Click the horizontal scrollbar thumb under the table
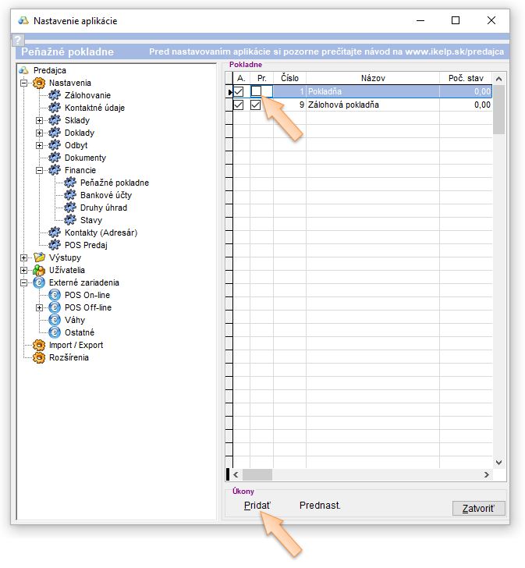 coord(256,474)
